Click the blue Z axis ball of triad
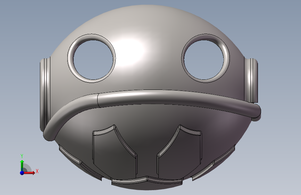301x195 pixels. tap(22, 173)
